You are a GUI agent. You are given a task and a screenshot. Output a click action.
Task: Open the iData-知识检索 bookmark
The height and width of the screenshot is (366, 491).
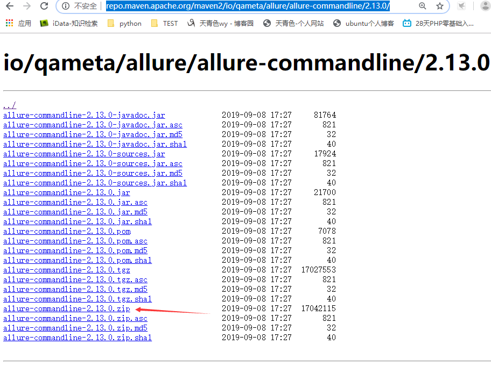pos(69,24)
